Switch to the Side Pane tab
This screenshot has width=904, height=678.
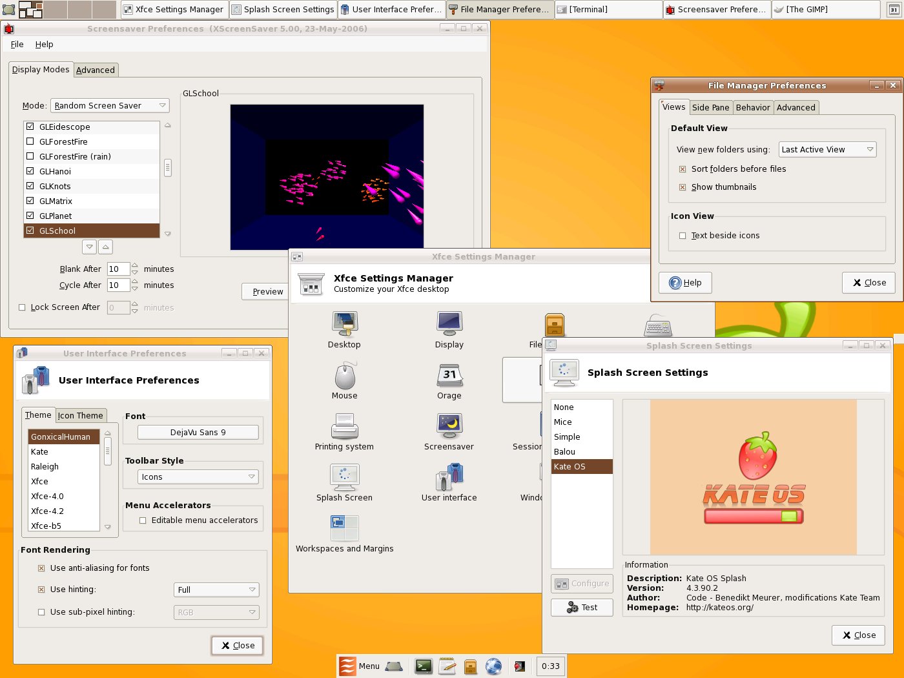[710, 107]
